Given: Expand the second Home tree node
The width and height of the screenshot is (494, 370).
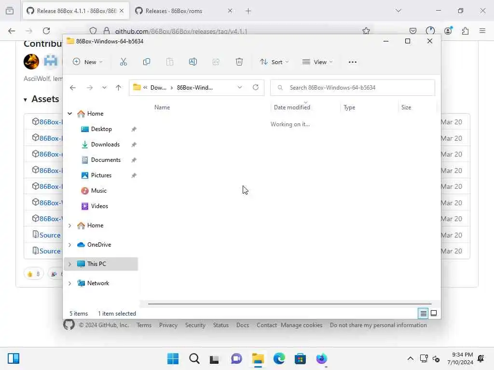Looking at the screenshot, I should (70, 225).
